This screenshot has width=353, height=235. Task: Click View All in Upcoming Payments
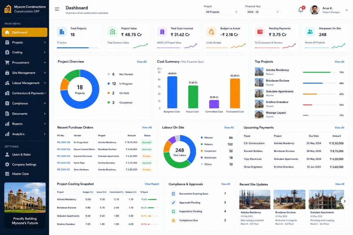pyautogui.click(x=339, y=128)
